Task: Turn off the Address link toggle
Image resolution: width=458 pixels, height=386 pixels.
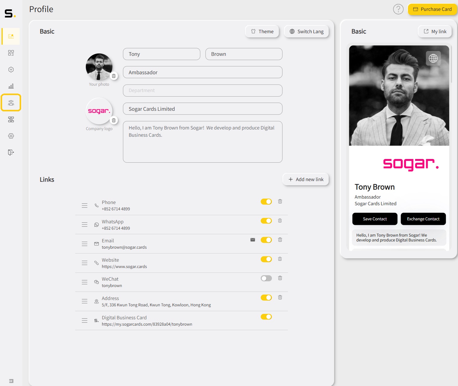Action: [266, 298]
